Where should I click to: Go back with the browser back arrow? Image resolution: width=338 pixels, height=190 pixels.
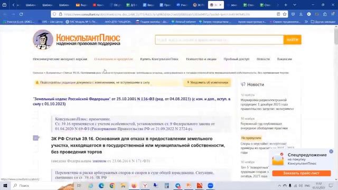click(5, 14)
